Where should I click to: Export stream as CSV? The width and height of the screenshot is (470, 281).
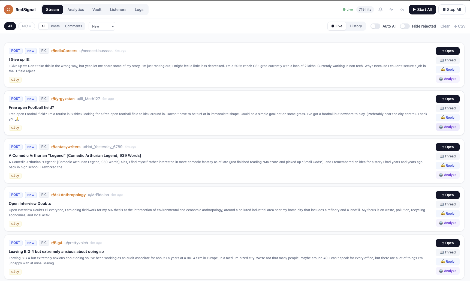tap(460, 26)
